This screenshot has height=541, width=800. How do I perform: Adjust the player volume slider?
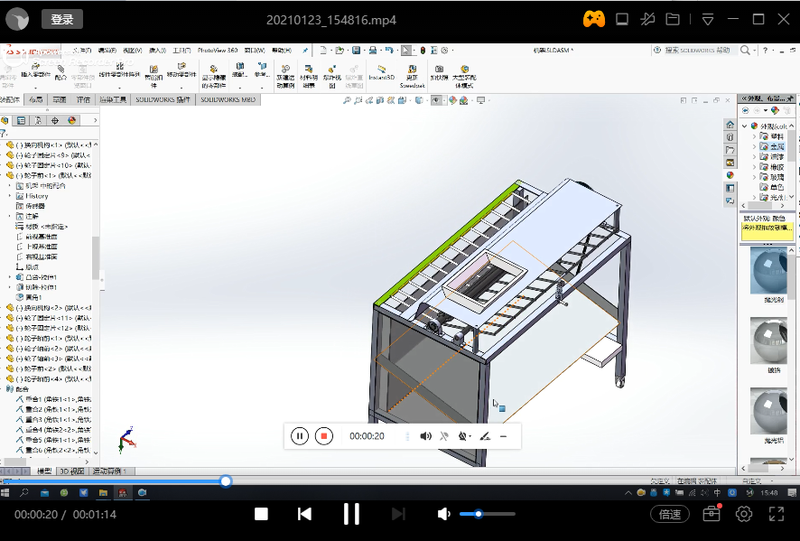pos(488,514)
